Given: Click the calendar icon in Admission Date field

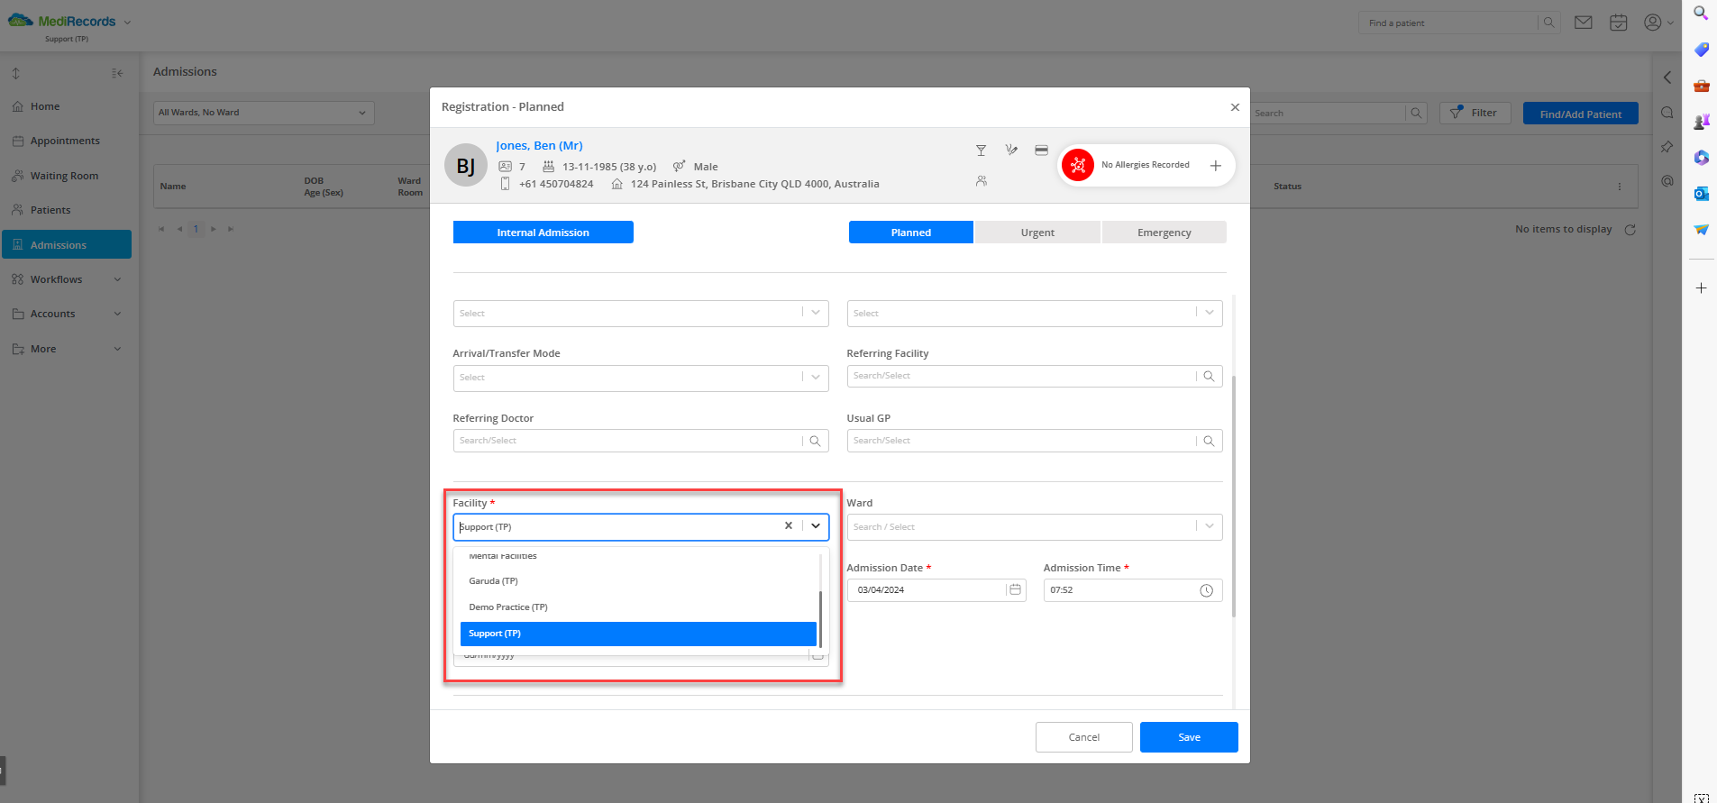Looking at the screenshot, I should tap(1015, 589).
